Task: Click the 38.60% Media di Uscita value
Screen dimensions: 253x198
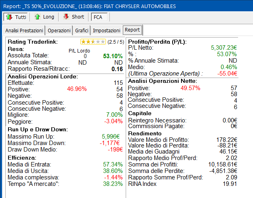Action: pyautogui.click(x=113, y=171)
